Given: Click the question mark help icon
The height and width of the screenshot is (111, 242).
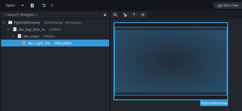Looking at the screenshot, I should pyautogui.click(x=134, y=15).
